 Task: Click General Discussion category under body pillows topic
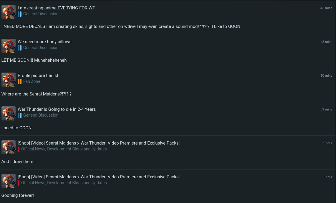tap(41, 48)
